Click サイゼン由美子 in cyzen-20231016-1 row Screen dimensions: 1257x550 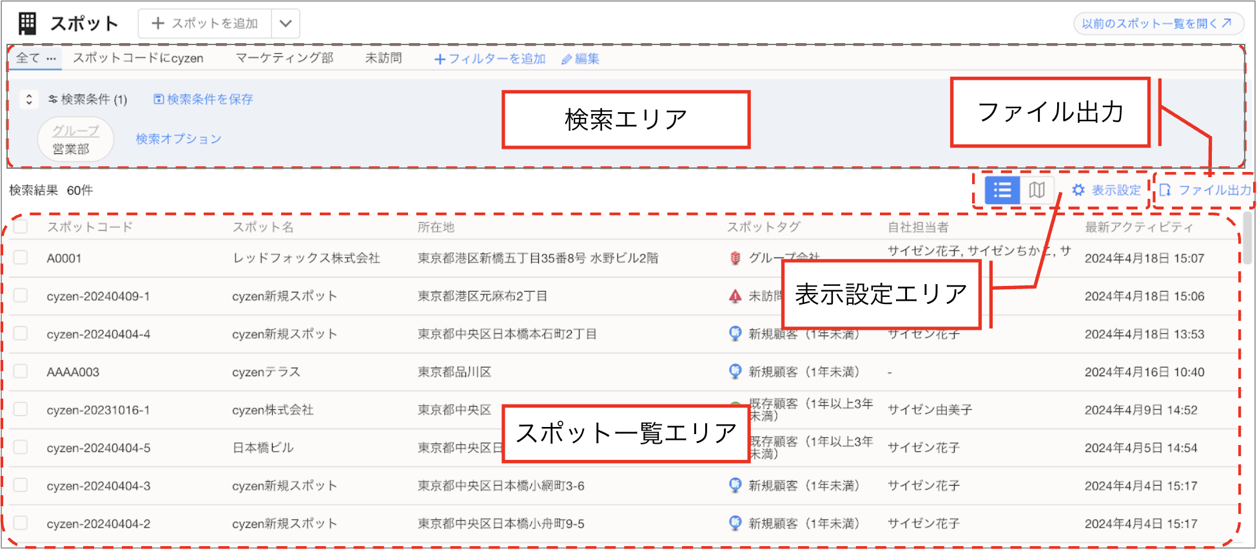(x=930, y=410)
